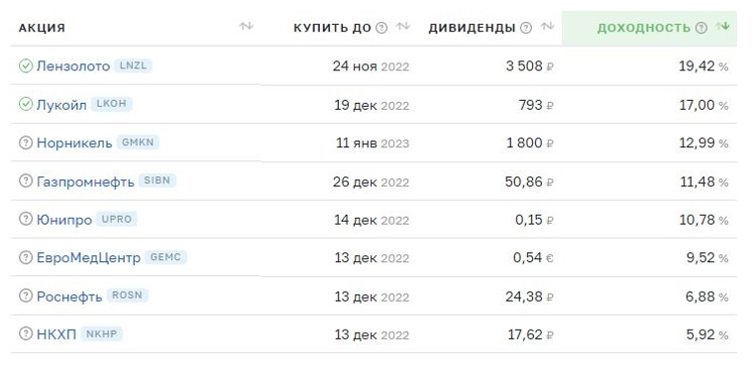Select the LKOH ticker badge

[112, 103]
